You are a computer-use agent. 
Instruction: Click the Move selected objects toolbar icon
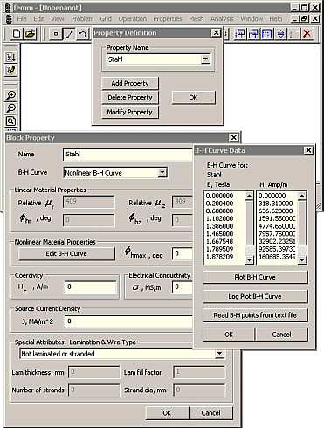[240, 34]
